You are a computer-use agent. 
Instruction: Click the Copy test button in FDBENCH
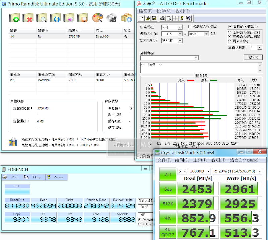(x=17, y=218)
